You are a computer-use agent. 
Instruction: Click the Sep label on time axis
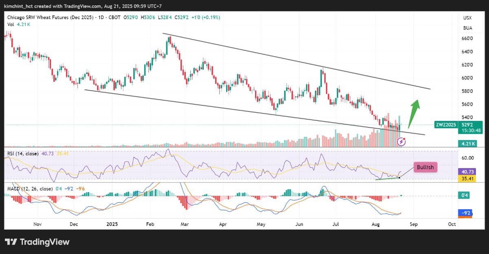414,224
